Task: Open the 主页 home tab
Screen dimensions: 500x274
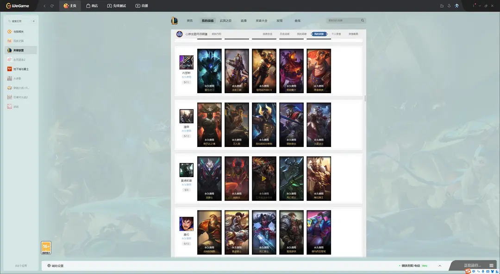Action: click(70, 6)
